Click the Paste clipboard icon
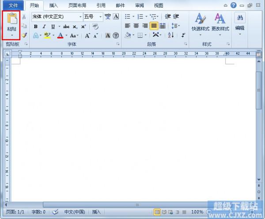265x219 pixels. point(11,18)
